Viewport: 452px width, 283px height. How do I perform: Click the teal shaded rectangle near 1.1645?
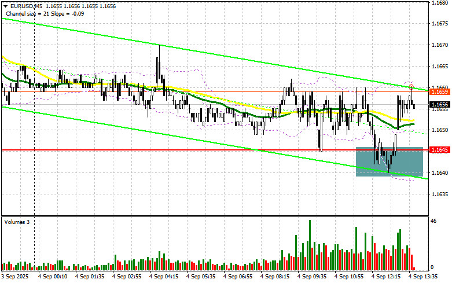389,161
